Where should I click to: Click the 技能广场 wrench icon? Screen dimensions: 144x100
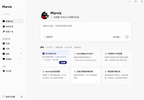[4, 32]
